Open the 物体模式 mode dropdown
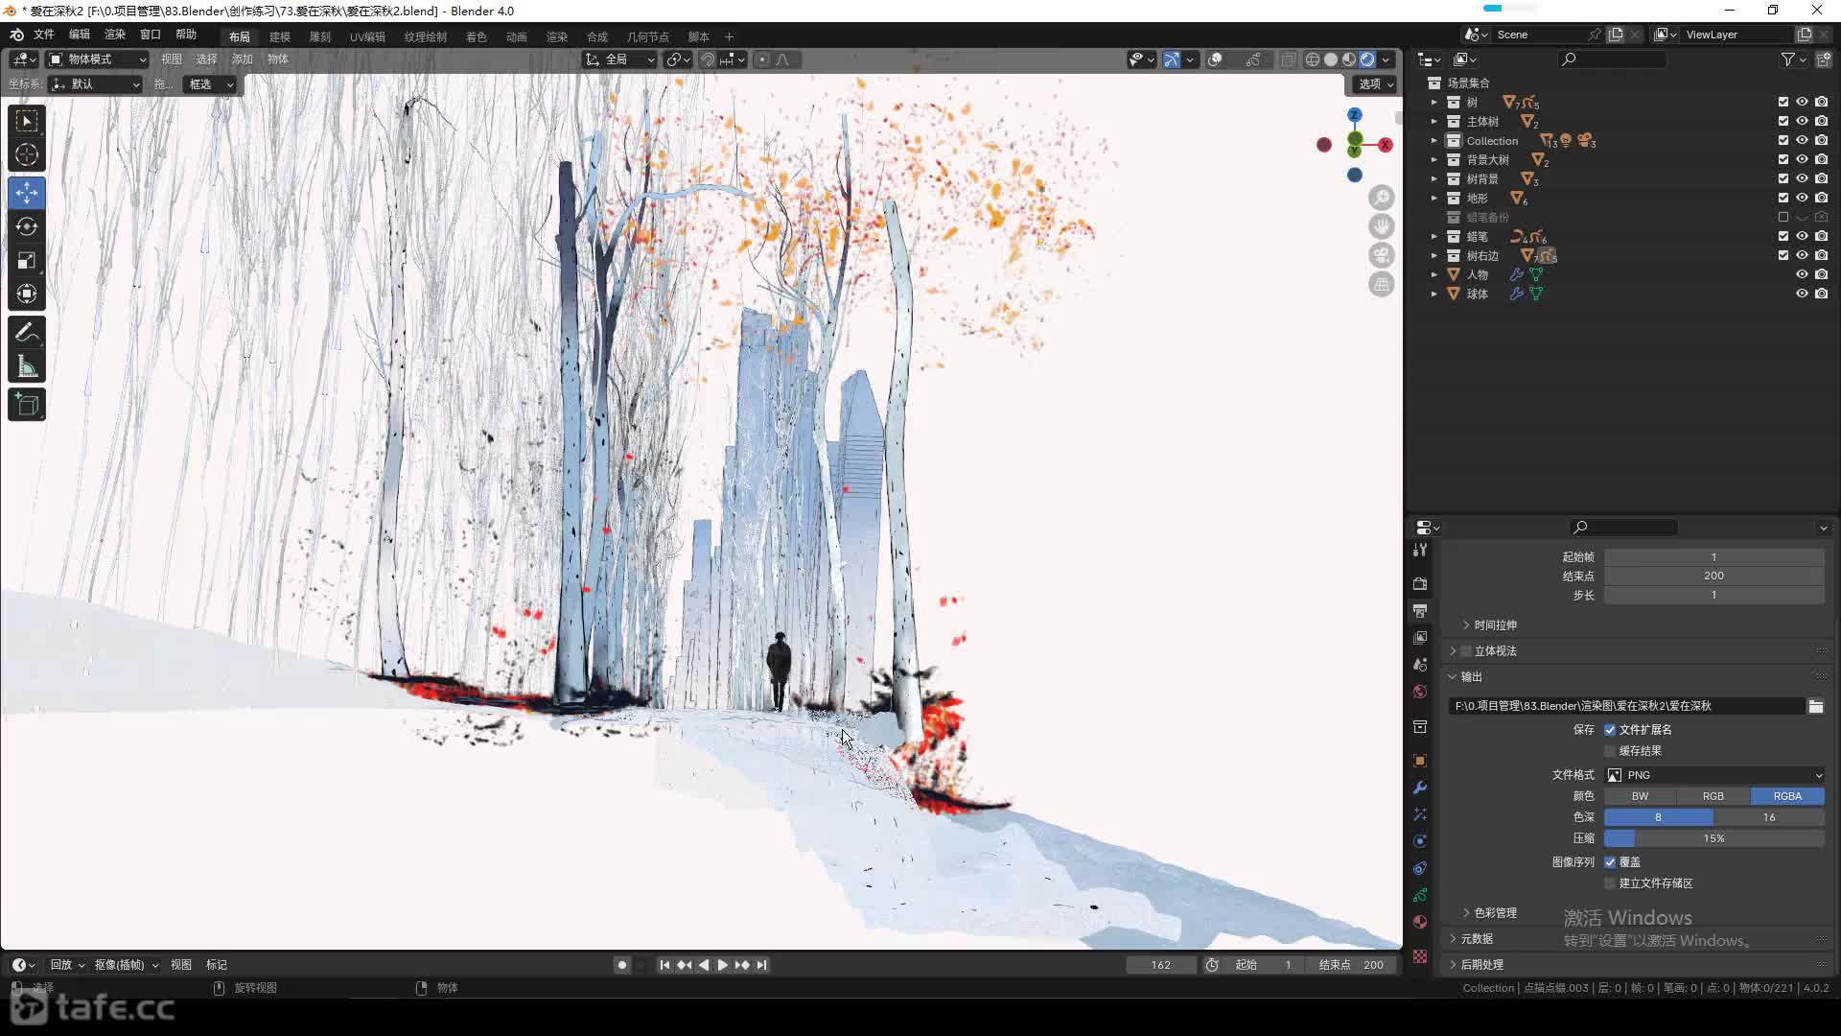Image resolution: width=1841 pixels, height=1036 pixels. 97,59
